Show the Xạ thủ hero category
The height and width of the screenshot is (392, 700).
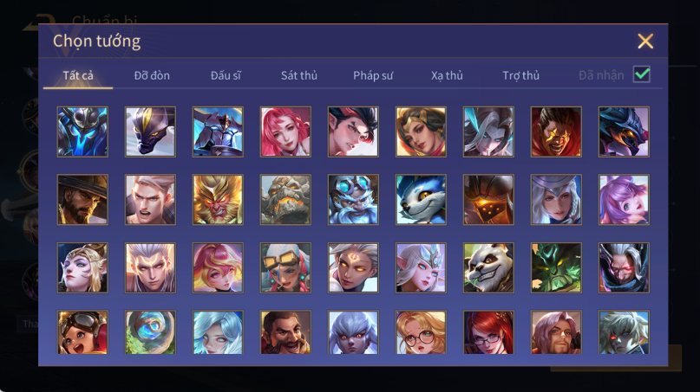pyautogui.click(x=447, y=75)
